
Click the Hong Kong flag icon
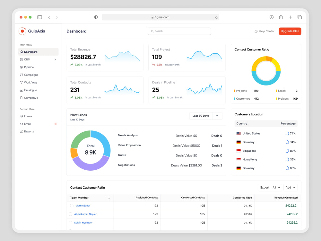coord(239,159)
